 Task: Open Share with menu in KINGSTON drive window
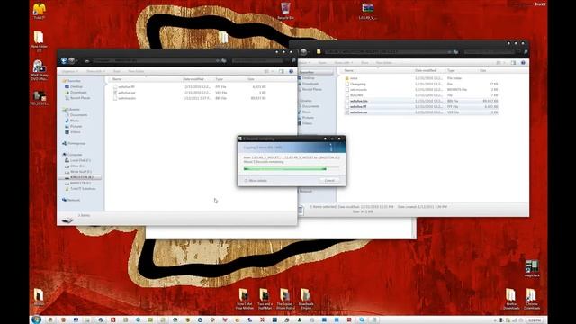point(95,71)
